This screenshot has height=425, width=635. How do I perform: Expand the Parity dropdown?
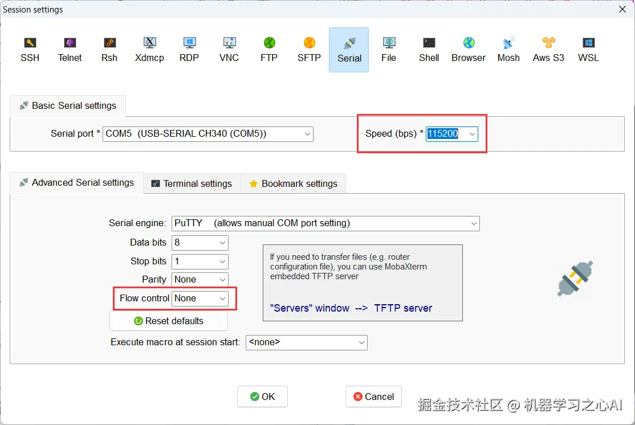pos(200,280)
